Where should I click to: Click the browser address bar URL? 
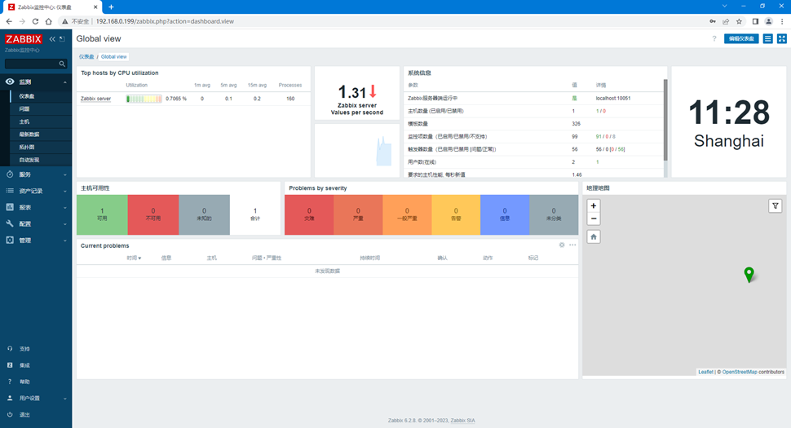pos(165,21)
